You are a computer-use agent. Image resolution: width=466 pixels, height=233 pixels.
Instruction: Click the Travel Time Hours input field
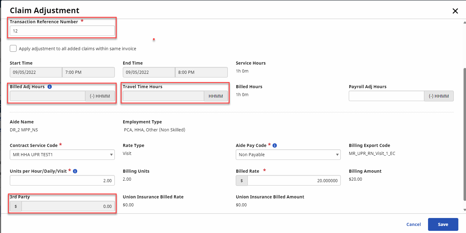(x=163, y=96)
